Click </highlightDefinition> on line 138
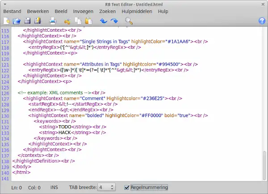Screen dimensions: 268x194 (x=37, y=161)
